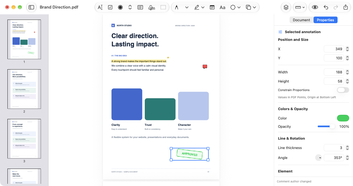Image resolution: width=353 pixels, height=186 pixels.
Task: Click the North Studio 'N' logo
Action: [113, 25]
